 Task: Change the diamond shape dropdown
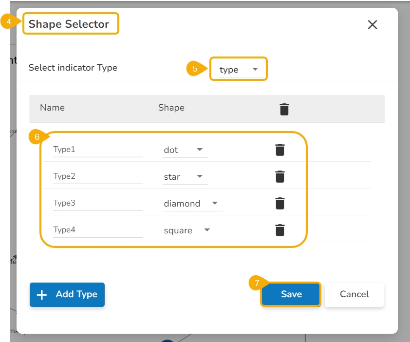coord(192,204)
